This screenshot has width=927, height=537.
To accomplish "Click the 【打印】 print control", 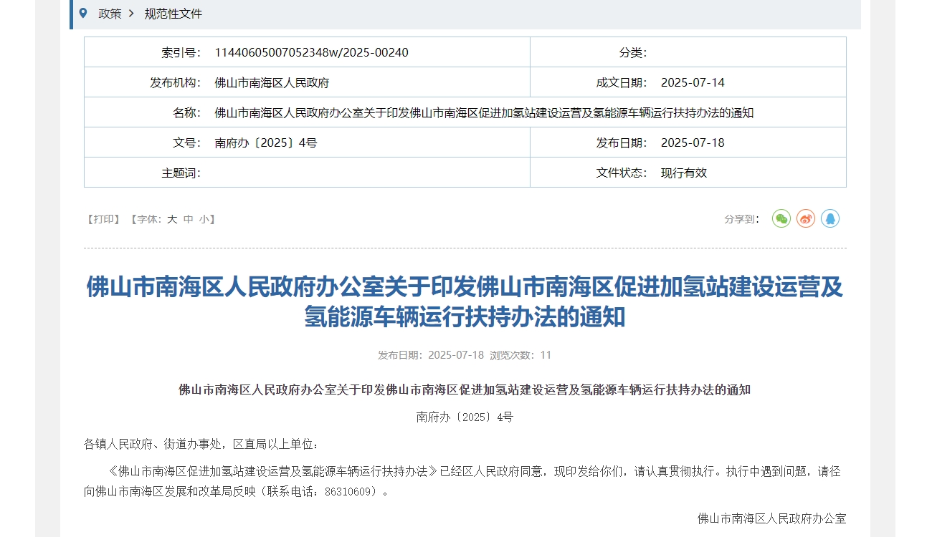I will point(102,219).
